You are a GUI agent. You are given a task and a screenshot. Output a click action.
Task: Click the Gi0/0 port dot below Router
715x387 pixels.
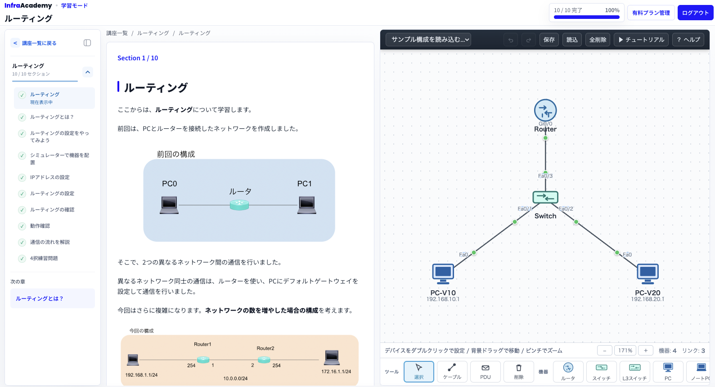tap(545, 138)
